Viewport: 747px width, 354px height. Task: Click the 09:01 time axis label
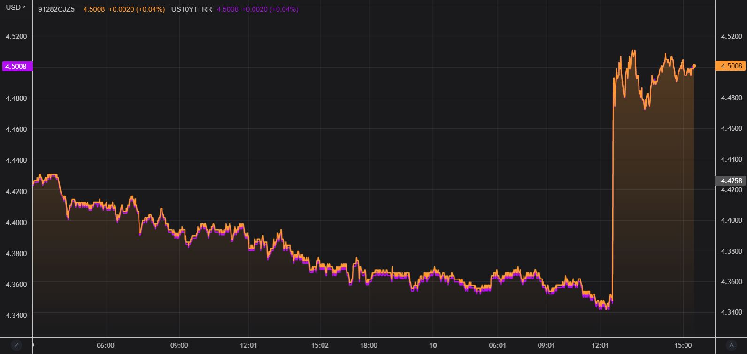click(x=547, y=345)
